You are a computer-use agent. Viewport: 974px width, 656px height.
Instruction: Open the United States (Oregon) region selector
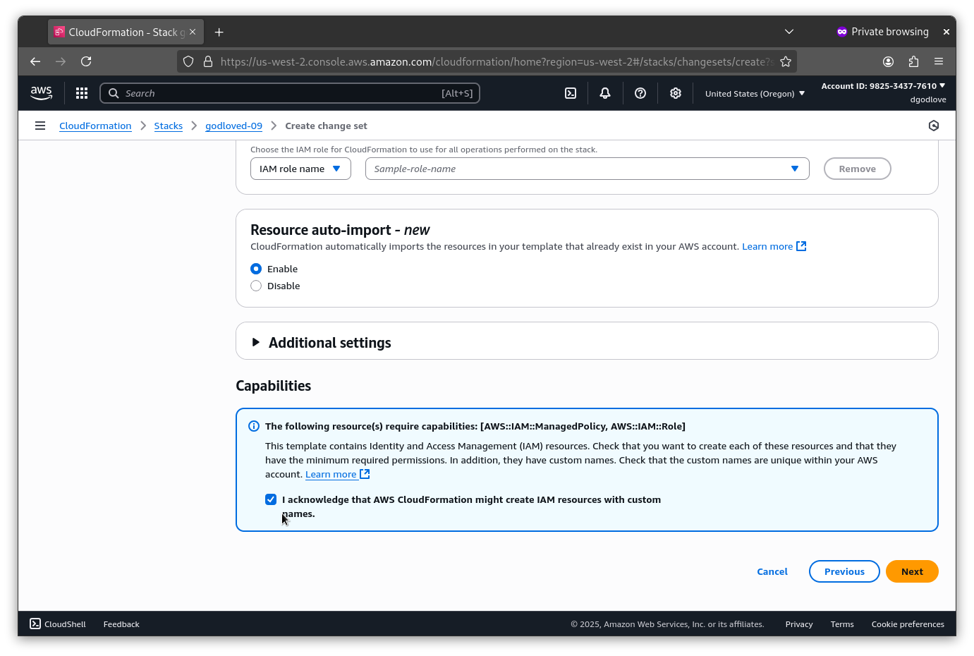[x=755, y=93]
